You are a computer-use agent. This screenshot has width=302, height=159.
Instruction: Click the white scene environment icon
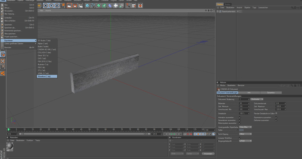[x=116, y=6]
